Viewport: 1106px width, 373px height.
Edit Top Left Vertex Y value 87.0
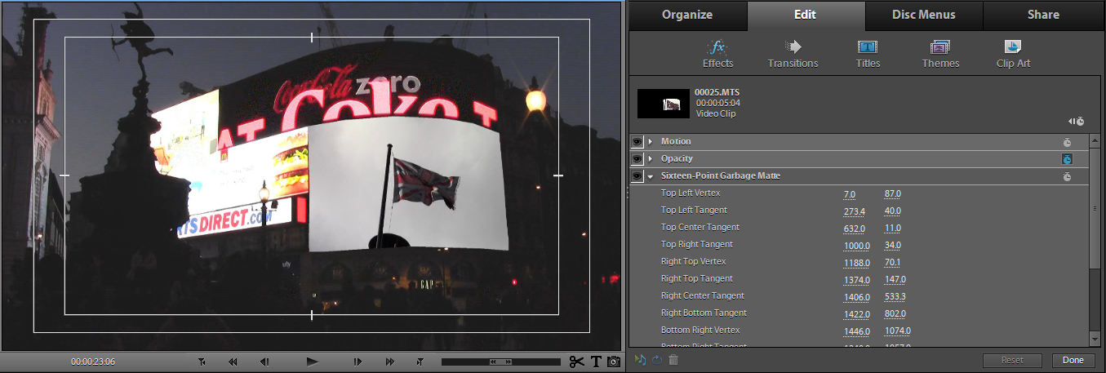[x=893, y=194]
